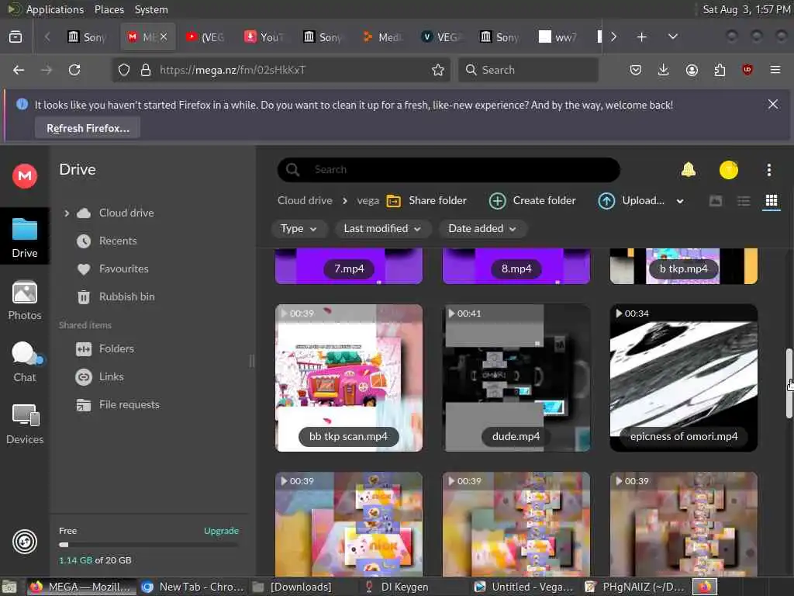Image resolution: width=794 pixels, height=596 pixels.
Task: Go to Cloud drive breadcrumb
Action: point(305,201)
